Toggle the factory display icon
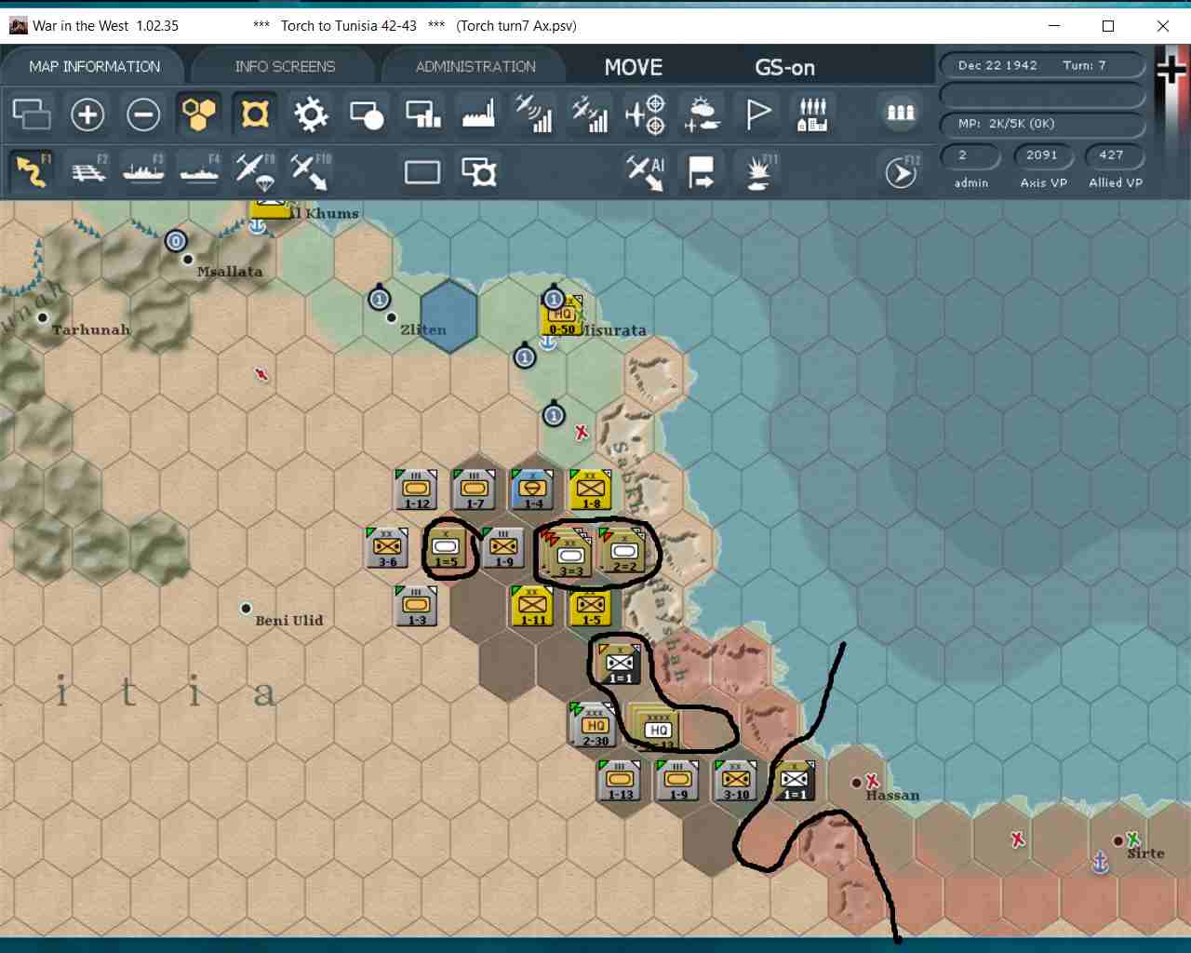Image resolution: width=1191 pixels, height=953 pixels. coord(479,114)
